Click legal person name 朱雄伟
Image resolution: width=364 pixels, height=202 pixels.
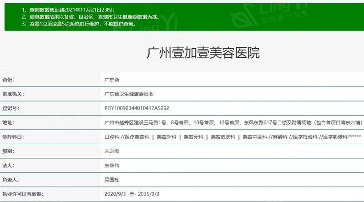(111, 166)
